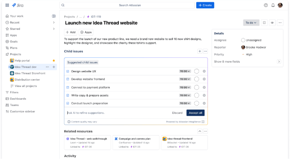The height and width of the screenshot is (160, 290).
Task: Open Teams in the sidebar
Action: [12, 105]
